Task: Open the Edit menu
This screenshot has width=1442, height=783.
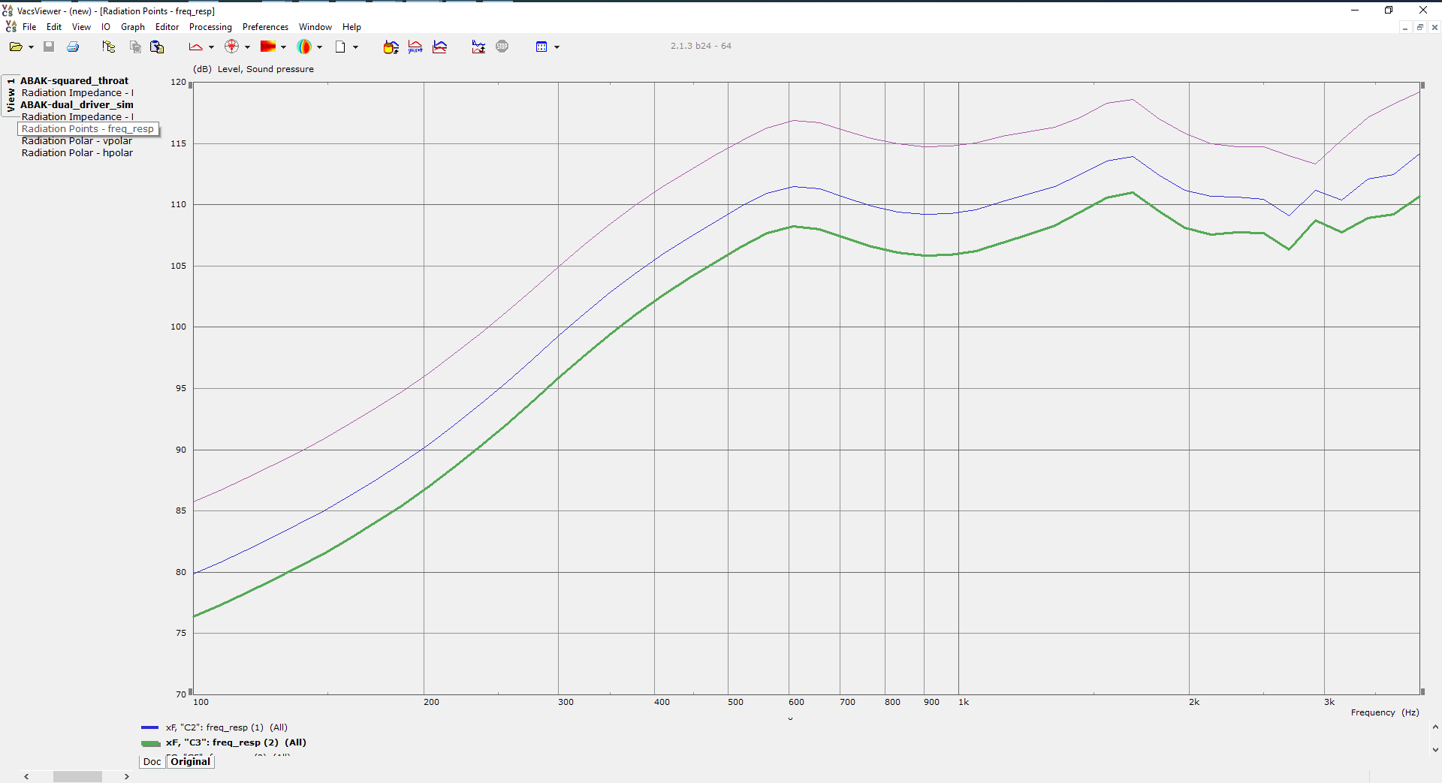Action: [54, 27]
